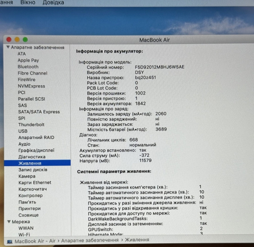Open the Вікно menu

(28, 3)
